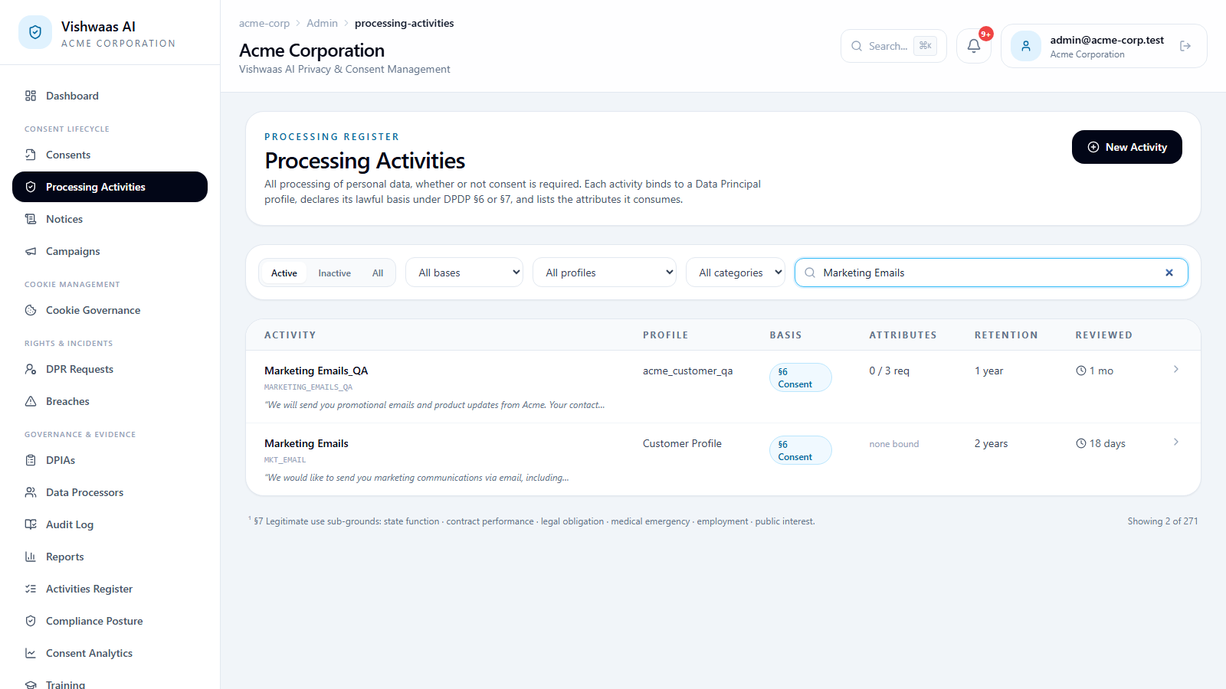1226x689 pixels.
Task: Click the acme-corp breadcrumb link
Action: 264,23
